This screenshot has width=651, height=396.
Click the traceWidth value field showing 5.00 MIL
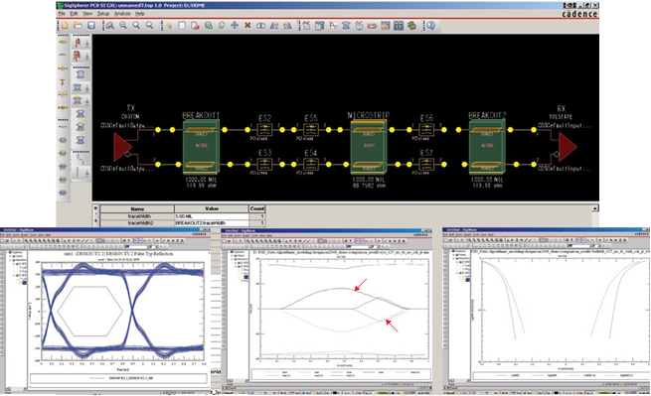212,216
